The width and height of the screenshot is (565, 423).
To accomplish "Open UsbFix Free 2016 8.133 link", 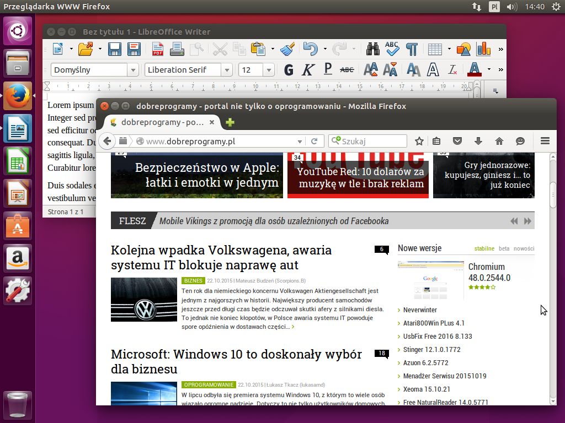I will pyautogui.click(x=438, y=337).
